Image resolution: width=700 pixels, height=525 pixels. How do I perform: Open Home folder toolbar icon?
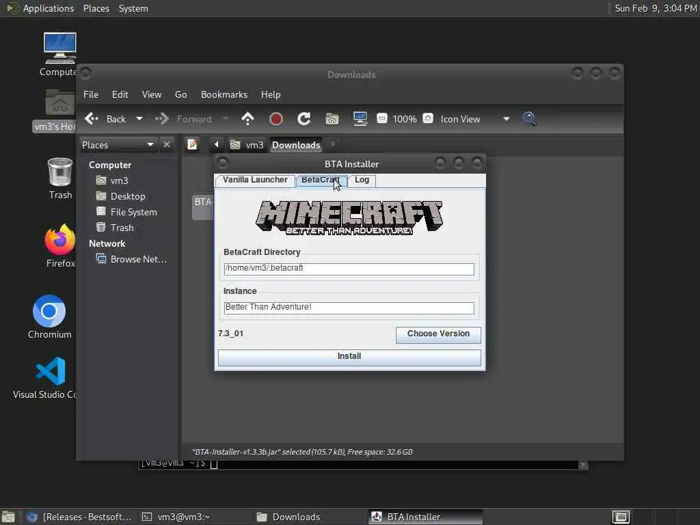pyautogui.click(x=332, y=119)
